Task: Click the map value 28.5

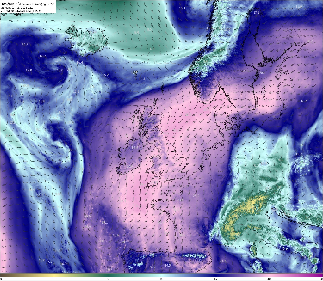Action: (109, 270)
